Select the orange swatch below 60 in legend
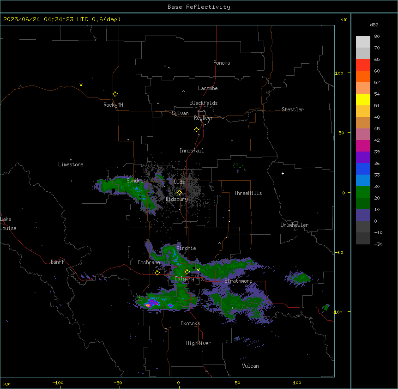 (363, 76)
